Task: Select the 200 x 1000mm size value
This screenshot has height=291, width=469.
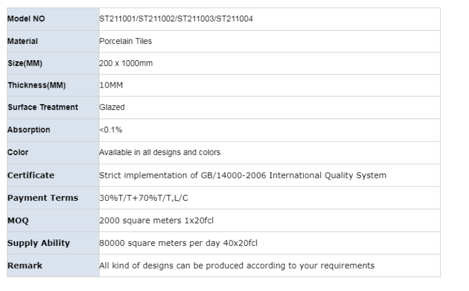Action: point(126,64)
